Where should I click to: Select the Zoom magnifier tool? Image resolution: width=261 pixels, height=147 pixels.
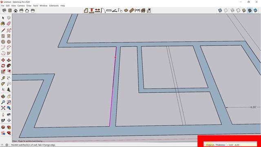pyautogui.click(x=3, y=102)
